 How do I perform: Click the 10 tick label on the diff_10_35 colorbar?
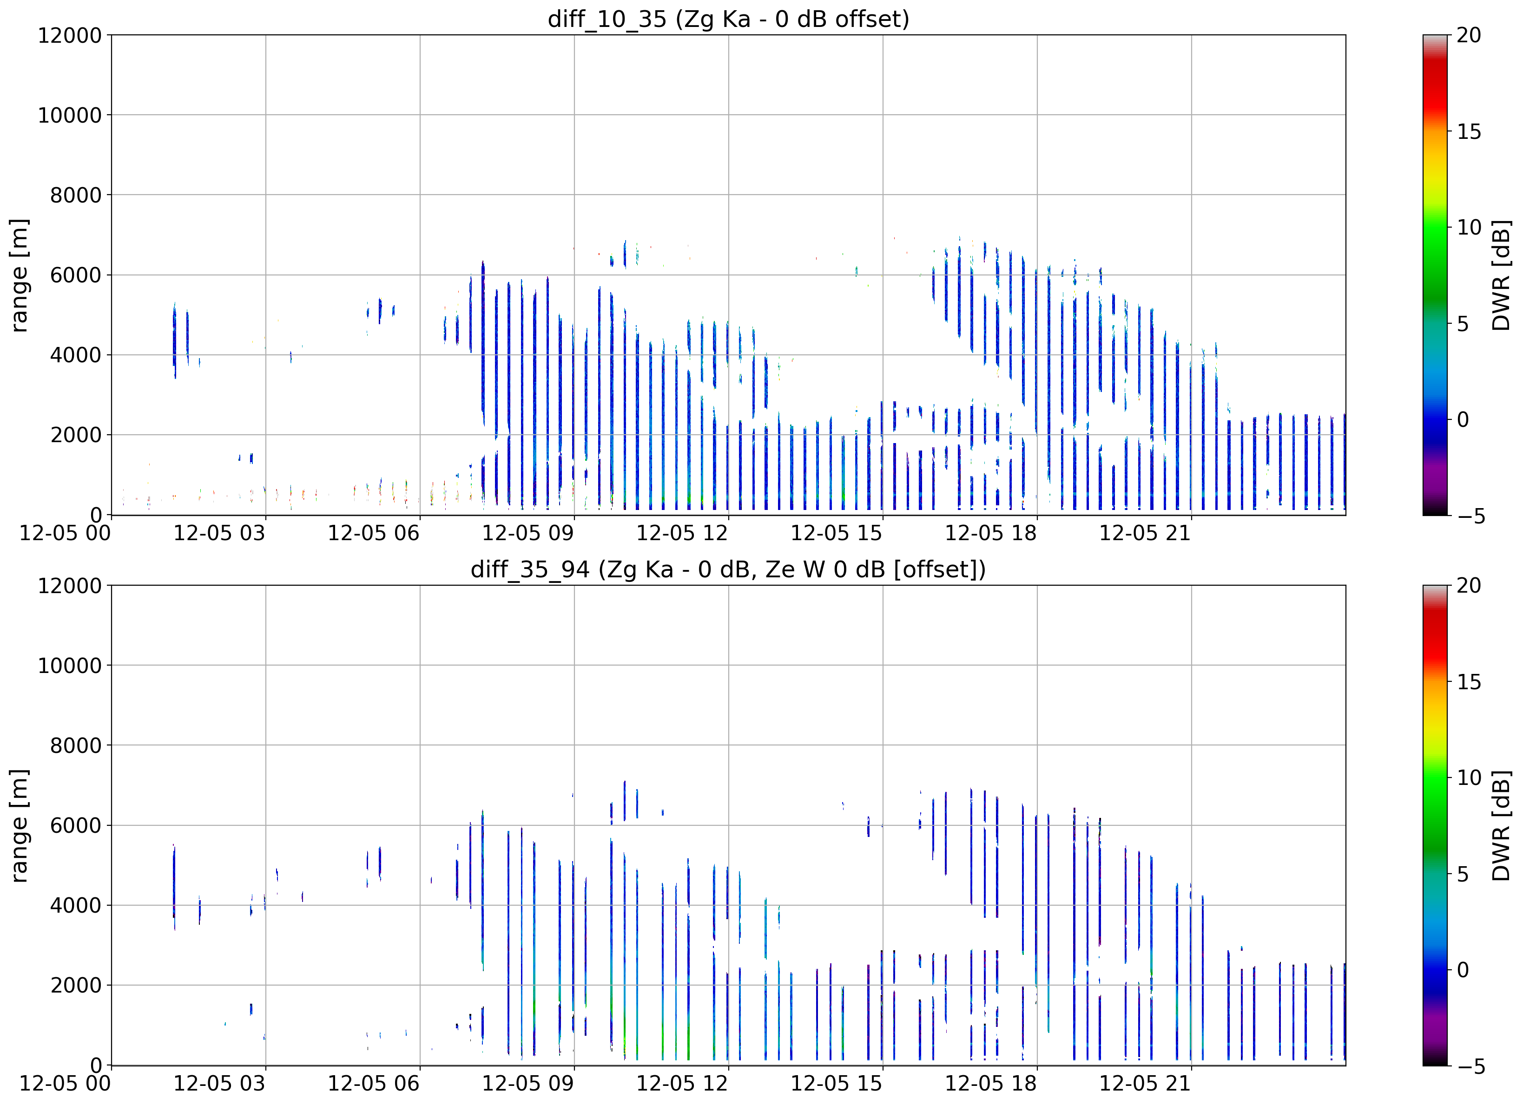1469,228
